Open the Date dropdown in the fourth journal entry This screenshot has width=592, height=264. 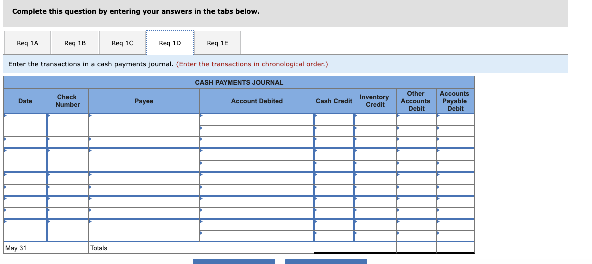tap(25, 178)
